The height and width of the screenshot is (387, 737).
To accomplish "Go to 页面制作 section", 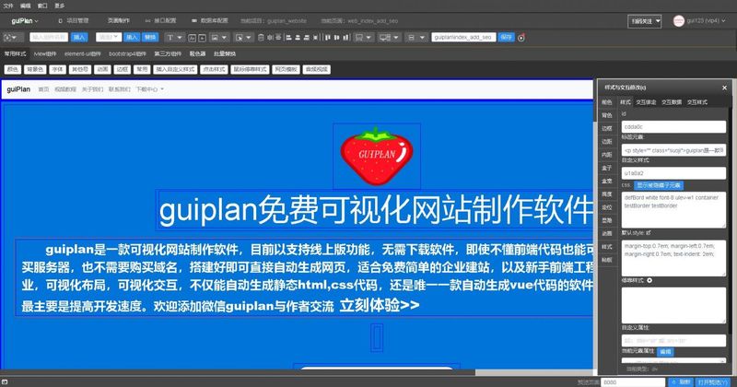I will tap(119, 20).
